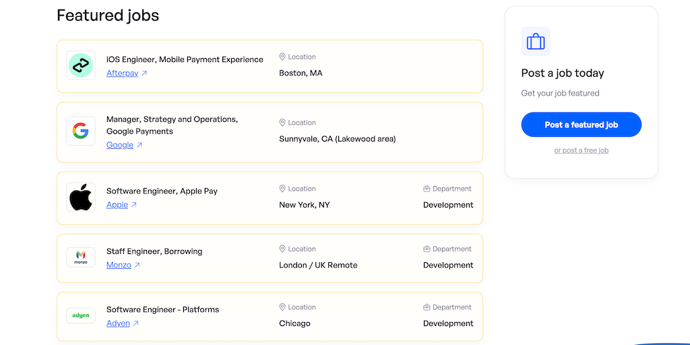Click the Afterpay company logo icon

click(81, 65)
